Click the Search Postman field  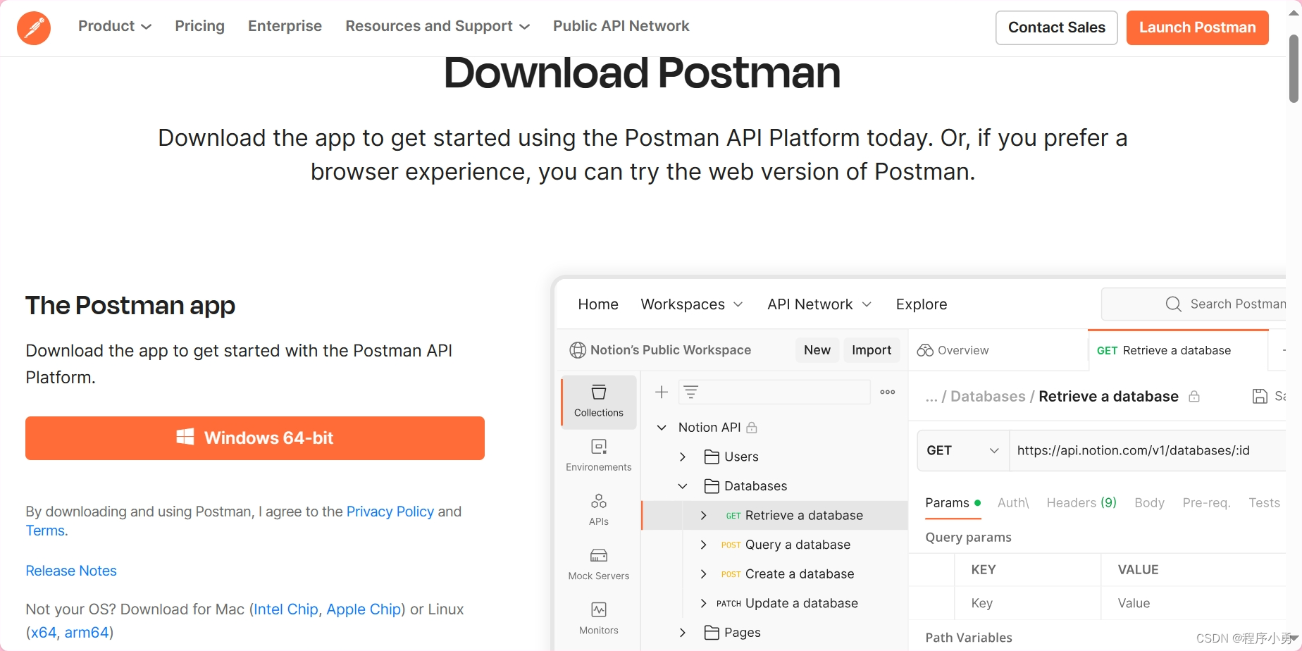pyautogui.click(x=1194, y=304)
